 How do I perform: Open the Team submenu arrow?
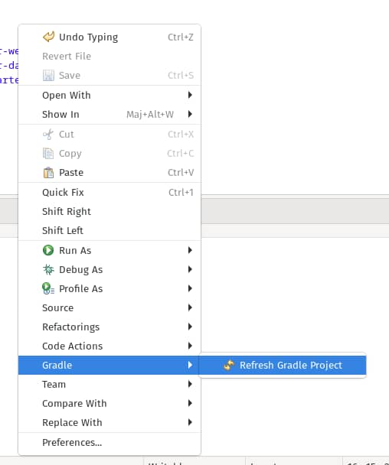190,385
